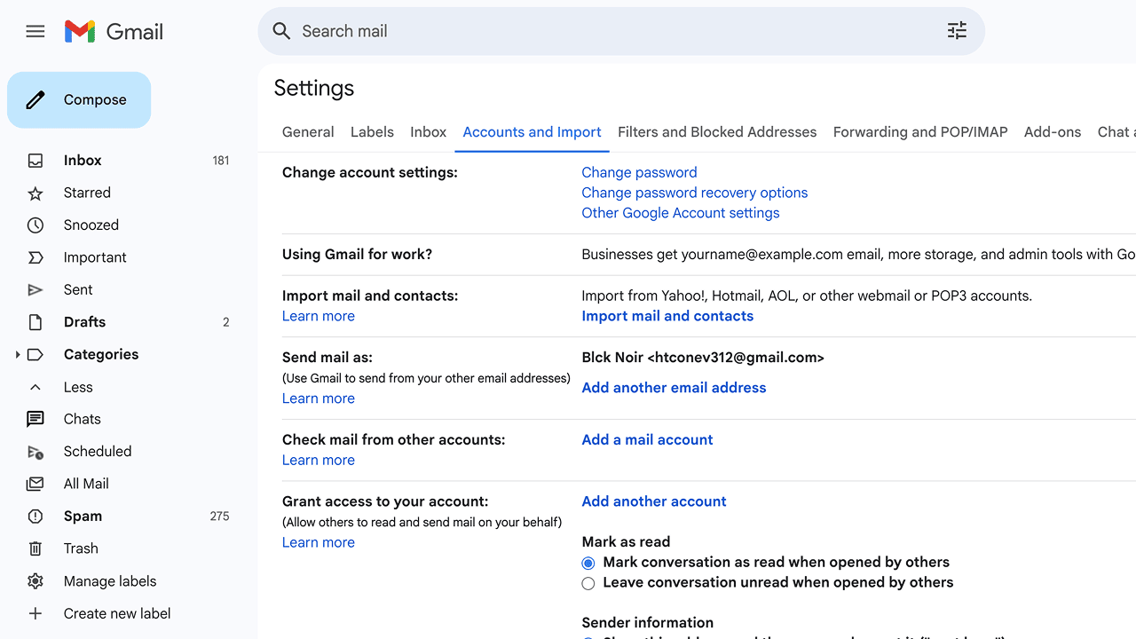Click the Snoozed clock icon
Viewport: 1136px width, 639px height.
[x=35, y=225]
